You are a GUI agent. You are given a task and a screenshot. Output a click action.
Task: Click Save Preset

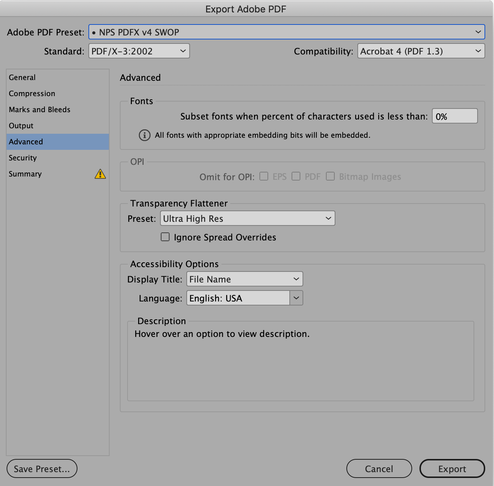42,468
